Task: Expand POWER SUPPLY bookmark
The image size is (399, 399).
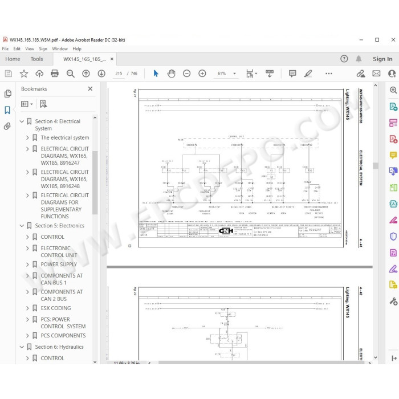Action: [x=27, y=264]
